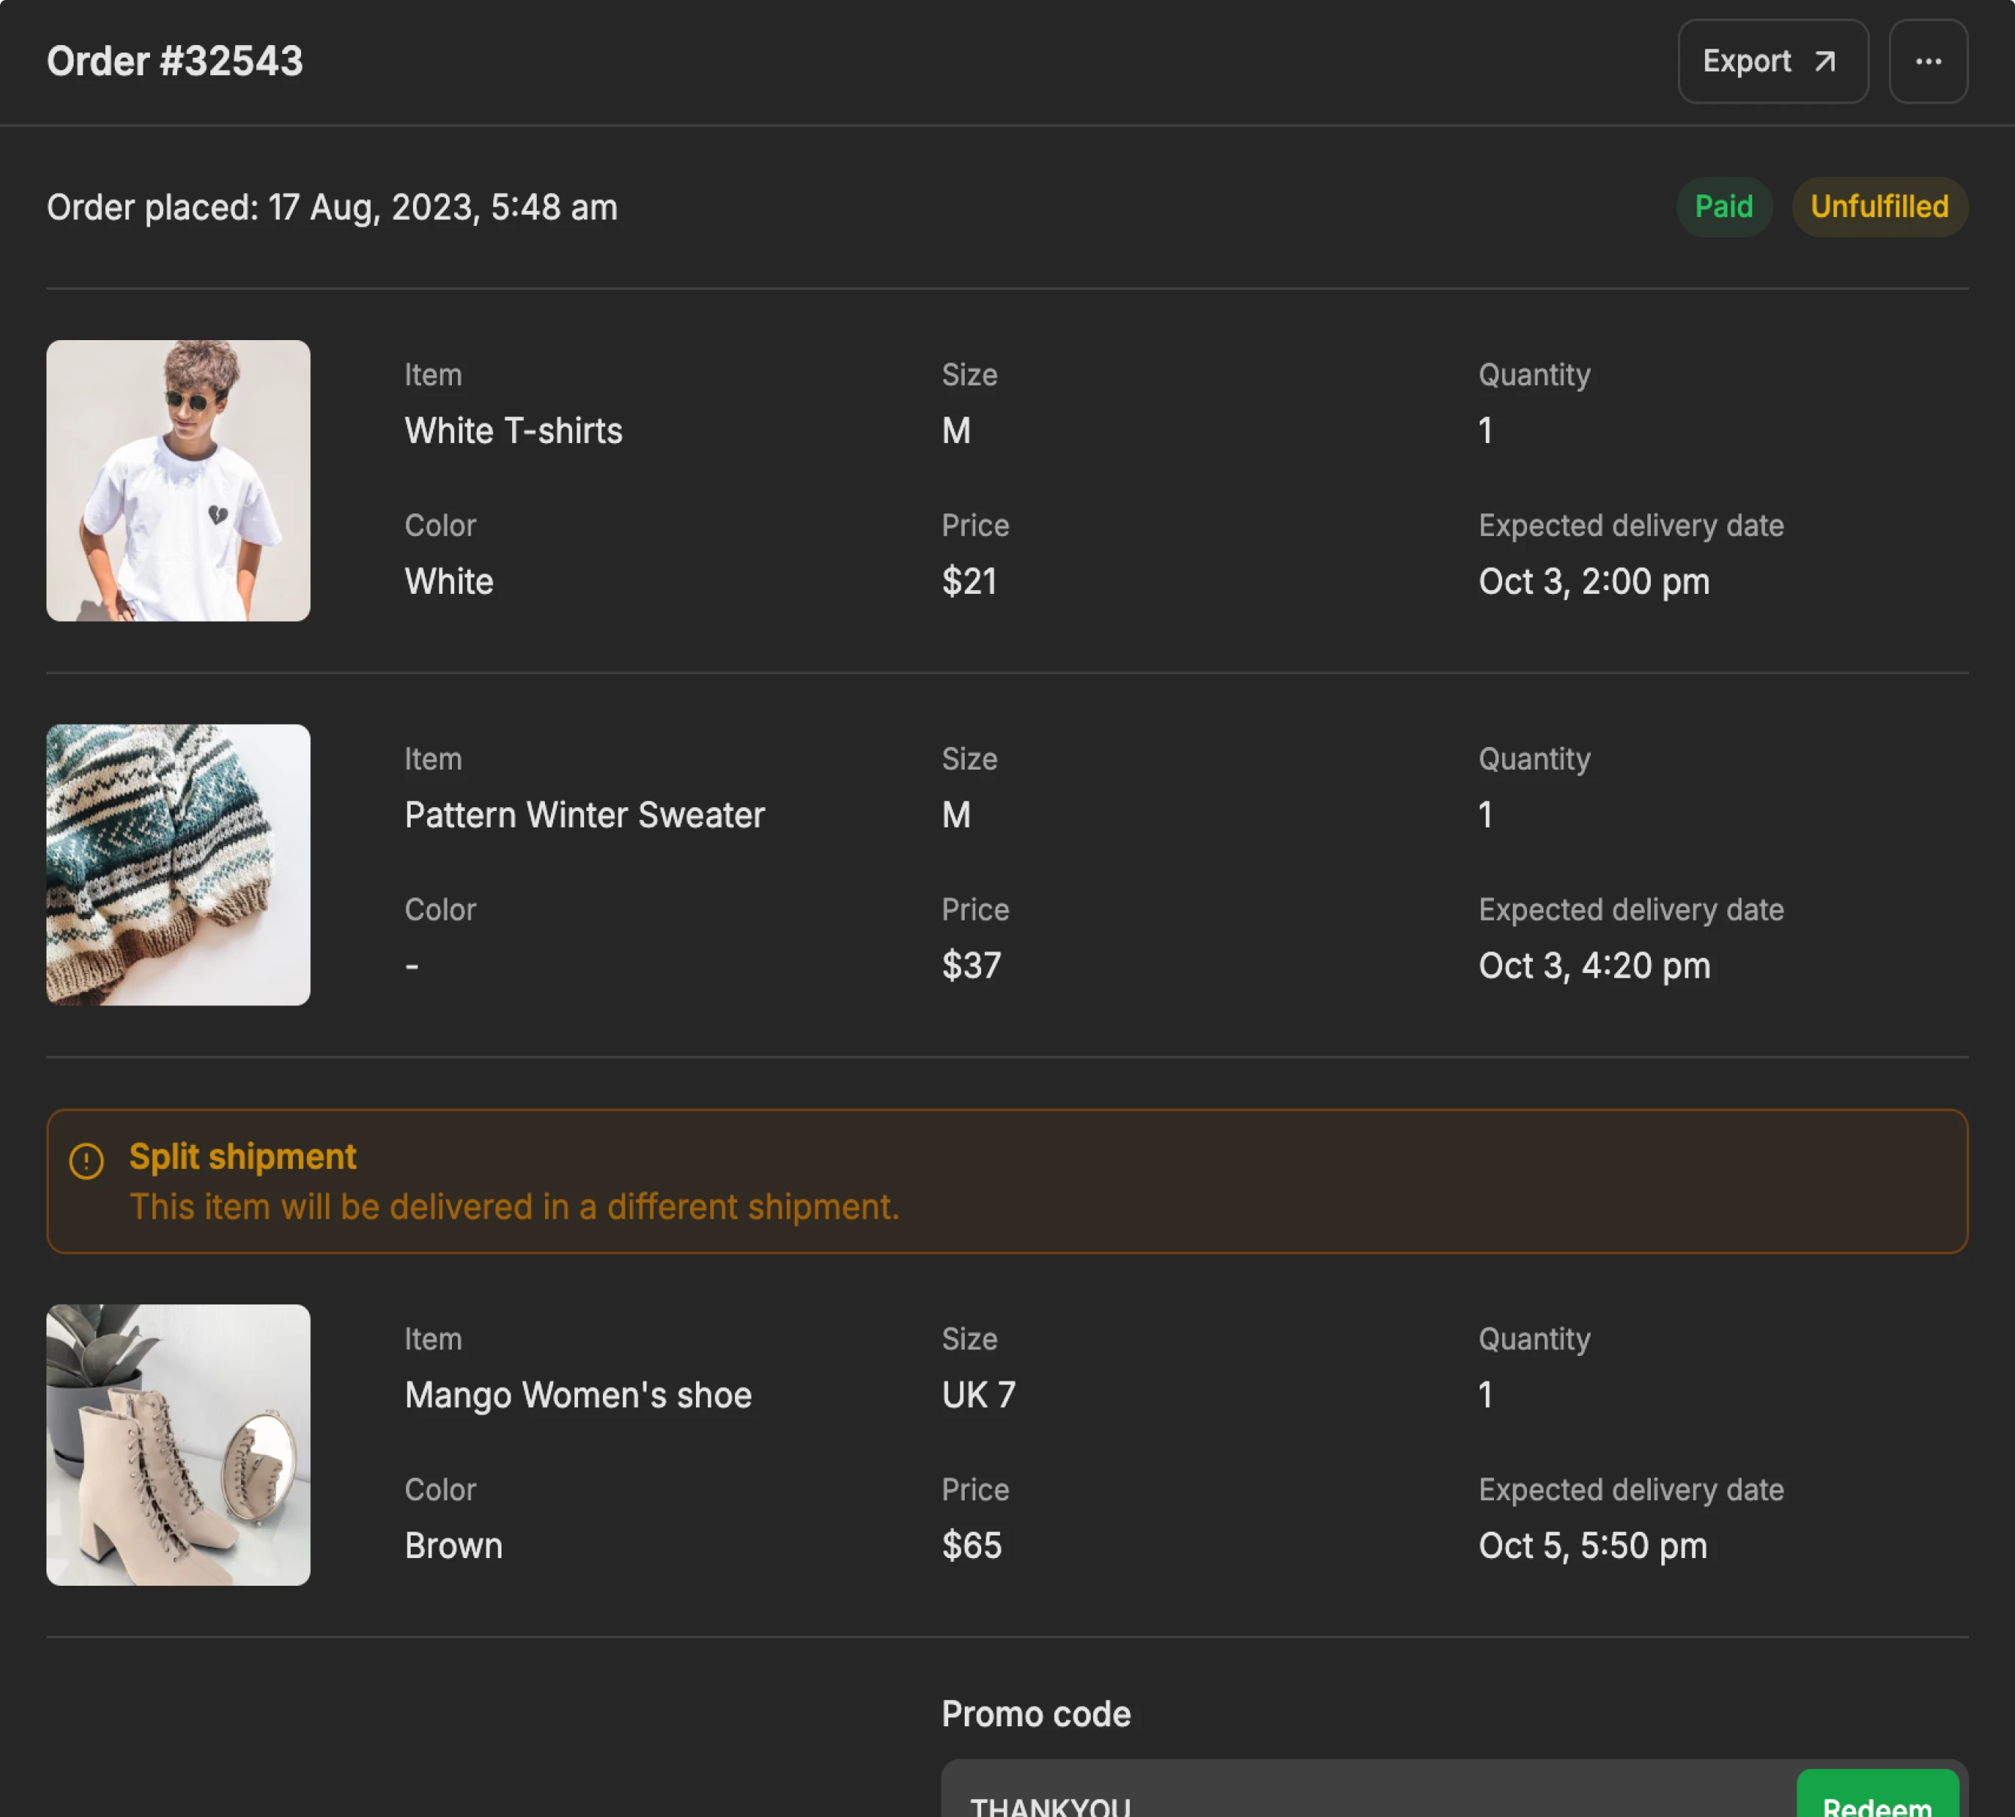2015x1817 pixels.
Task: Open the Pattern Winter Sweater thumbnail
Action: point(179,864)
